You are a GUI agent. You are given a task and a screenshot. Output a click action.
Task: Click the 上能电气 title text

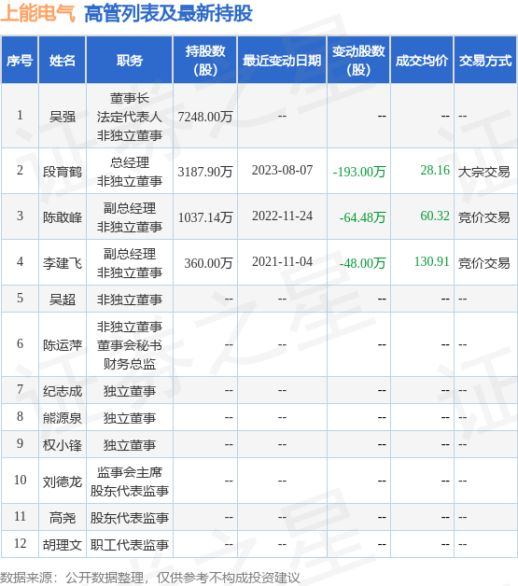point(37,13)
